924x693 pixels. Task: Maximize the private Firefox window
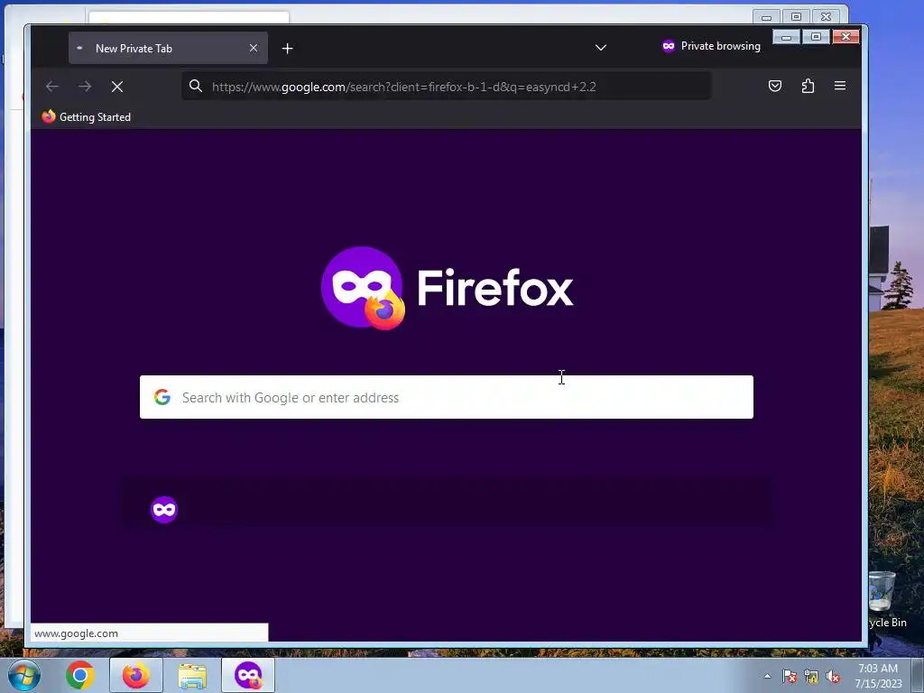click(816, 37)
